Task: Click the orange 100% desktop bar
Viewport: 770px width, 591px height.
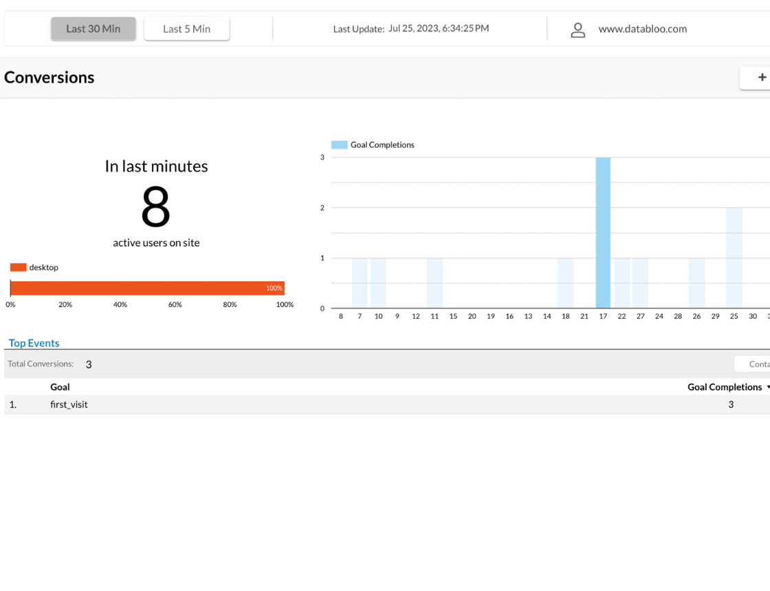Action: [147, 288]
